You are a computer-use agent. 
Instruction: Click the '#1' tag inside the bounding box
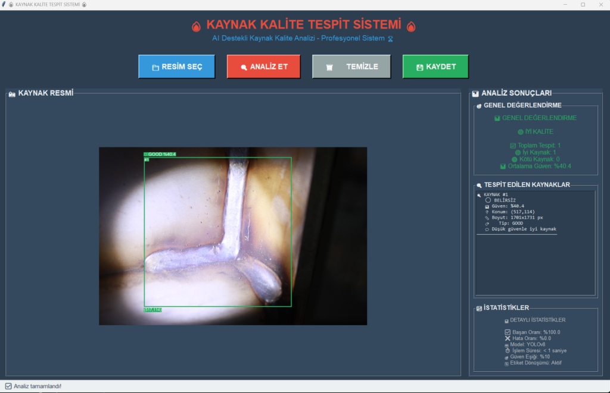pyautogui.click(x=147, y=159)
